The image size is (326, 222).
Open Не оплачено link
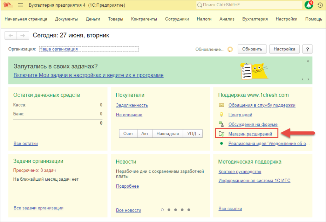tap(129, 115)
